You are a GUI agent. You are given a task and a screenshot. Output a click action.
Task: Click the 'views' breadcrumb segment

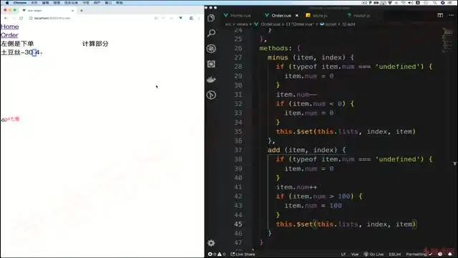coord(242,24)
